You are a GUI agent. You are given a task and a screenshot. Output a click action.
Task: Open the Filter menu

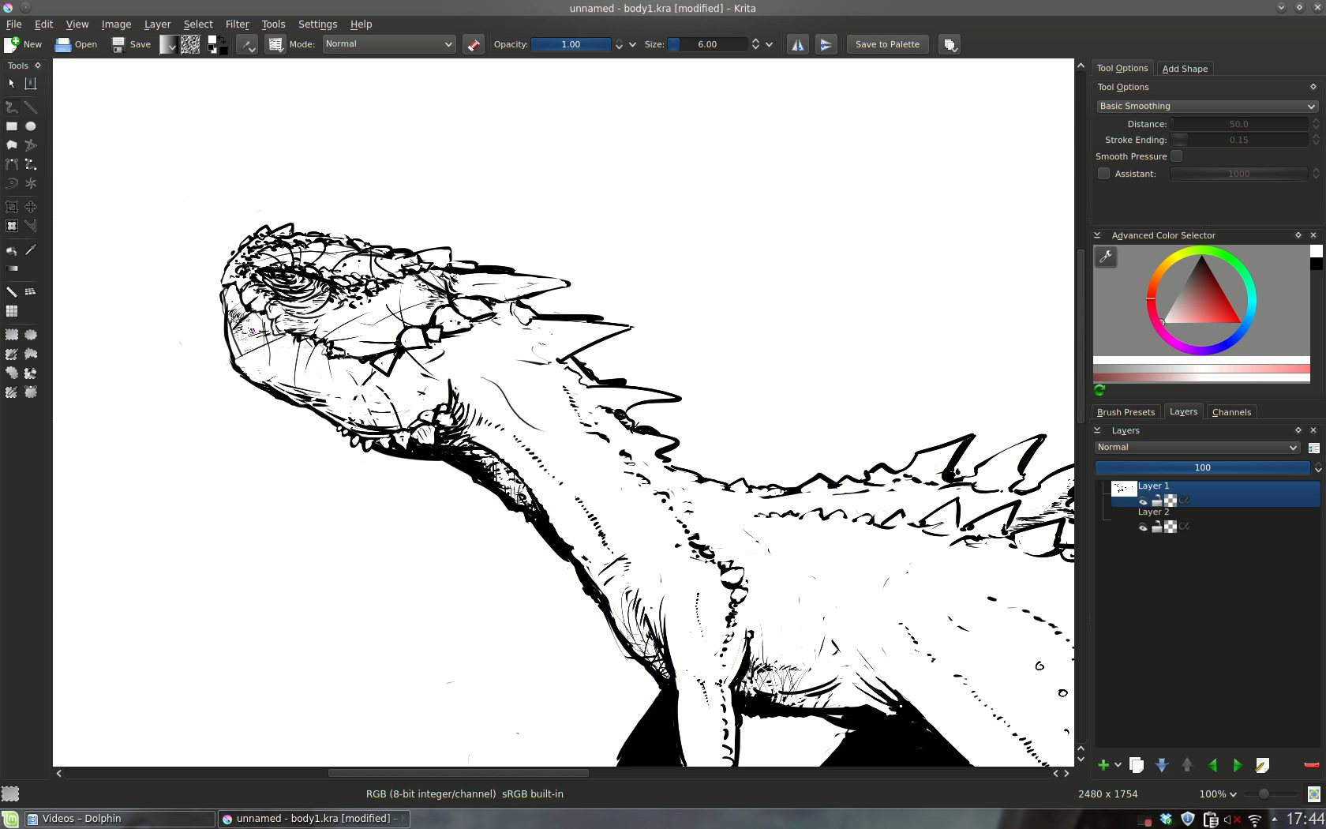pyautogui.click(x=237, y=24)
